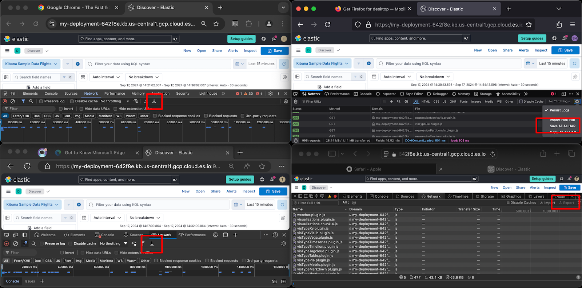Click the Inspect link in Firefox Kibana header
582x288 pixels.
tap(541, 50)
